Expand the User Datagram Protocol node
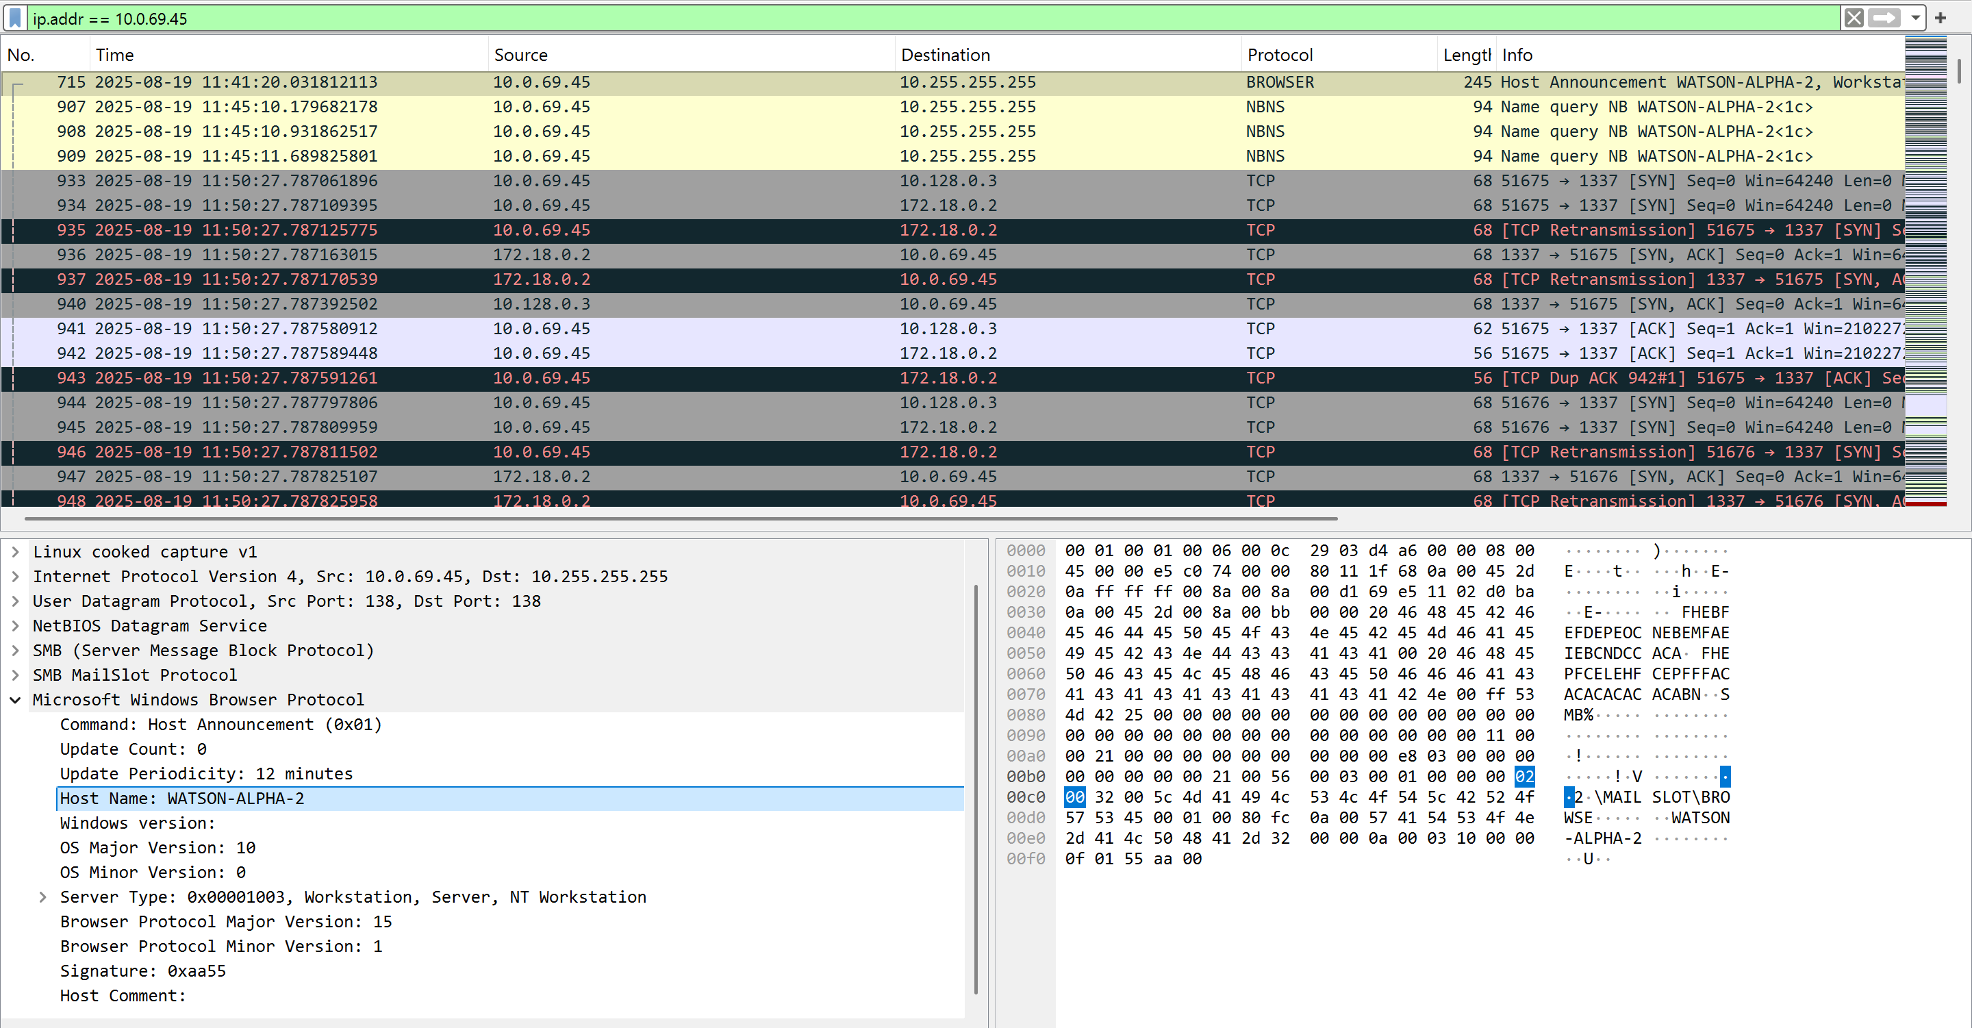The height and width of the screenshot is (1028, 1972). tap(15, 601)
